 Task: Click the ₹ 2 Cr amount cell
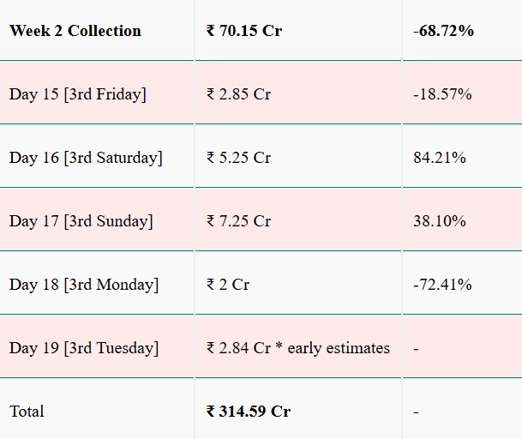[228, 285]
